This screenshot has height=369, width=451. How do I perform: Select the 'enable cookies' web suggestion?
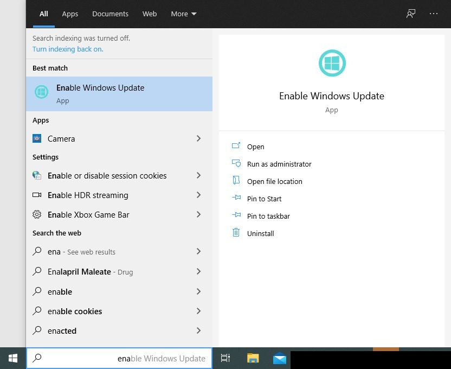pos(119,311)
